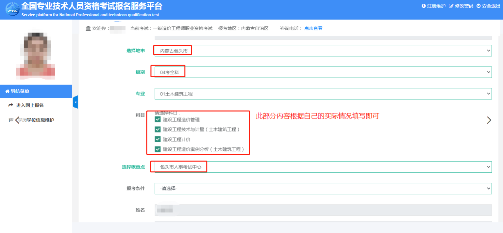Click the arrow icon beside 进入网上报名
The image size is (503, 233).
(11, 105)
